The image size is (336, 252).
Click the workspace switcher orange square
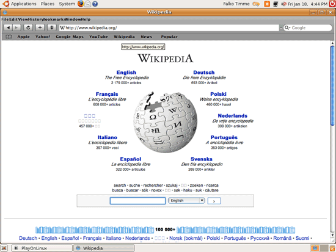tap(315, 248)
